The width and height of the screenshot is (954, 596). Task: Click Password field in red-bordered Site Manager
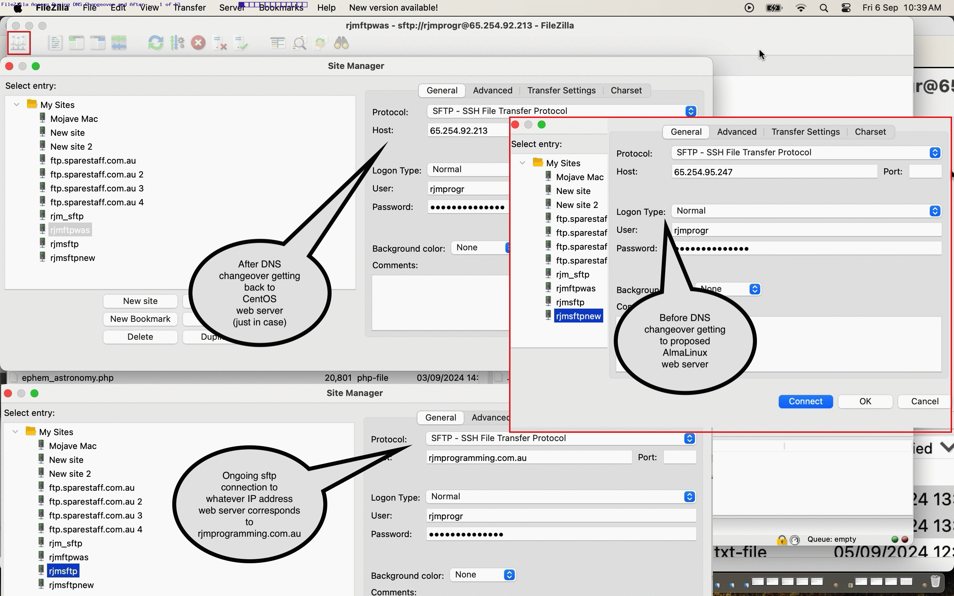[x=807, y=249]
